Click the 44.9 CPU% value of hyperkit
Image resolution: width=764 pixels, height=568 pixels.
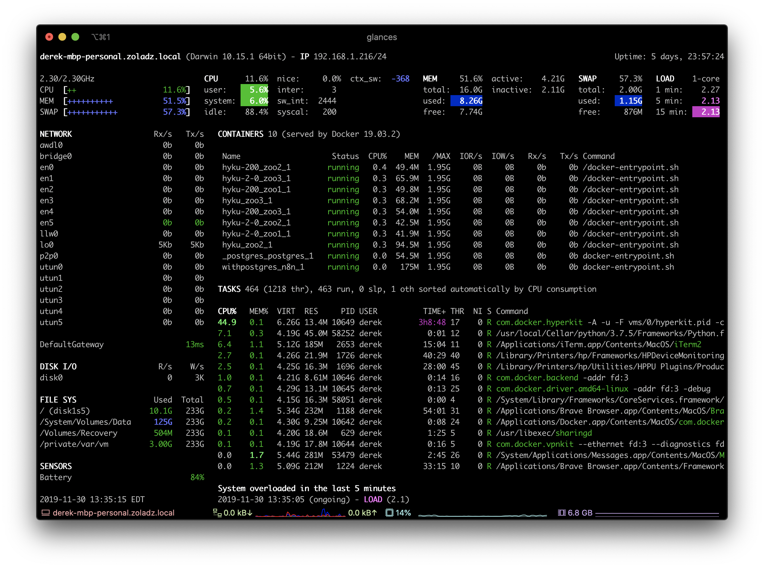coord(227,322)
